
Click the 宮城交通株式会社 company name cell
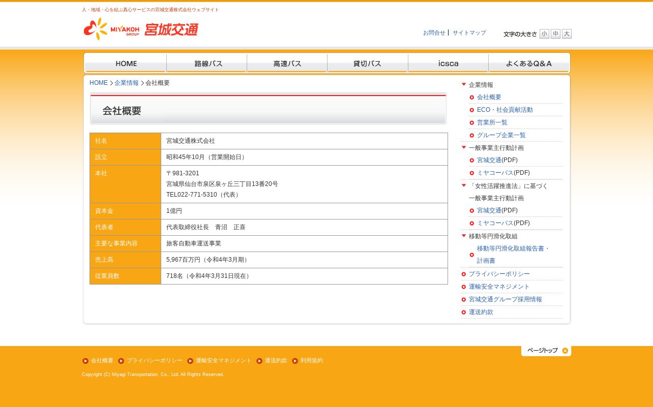point(304,141)
